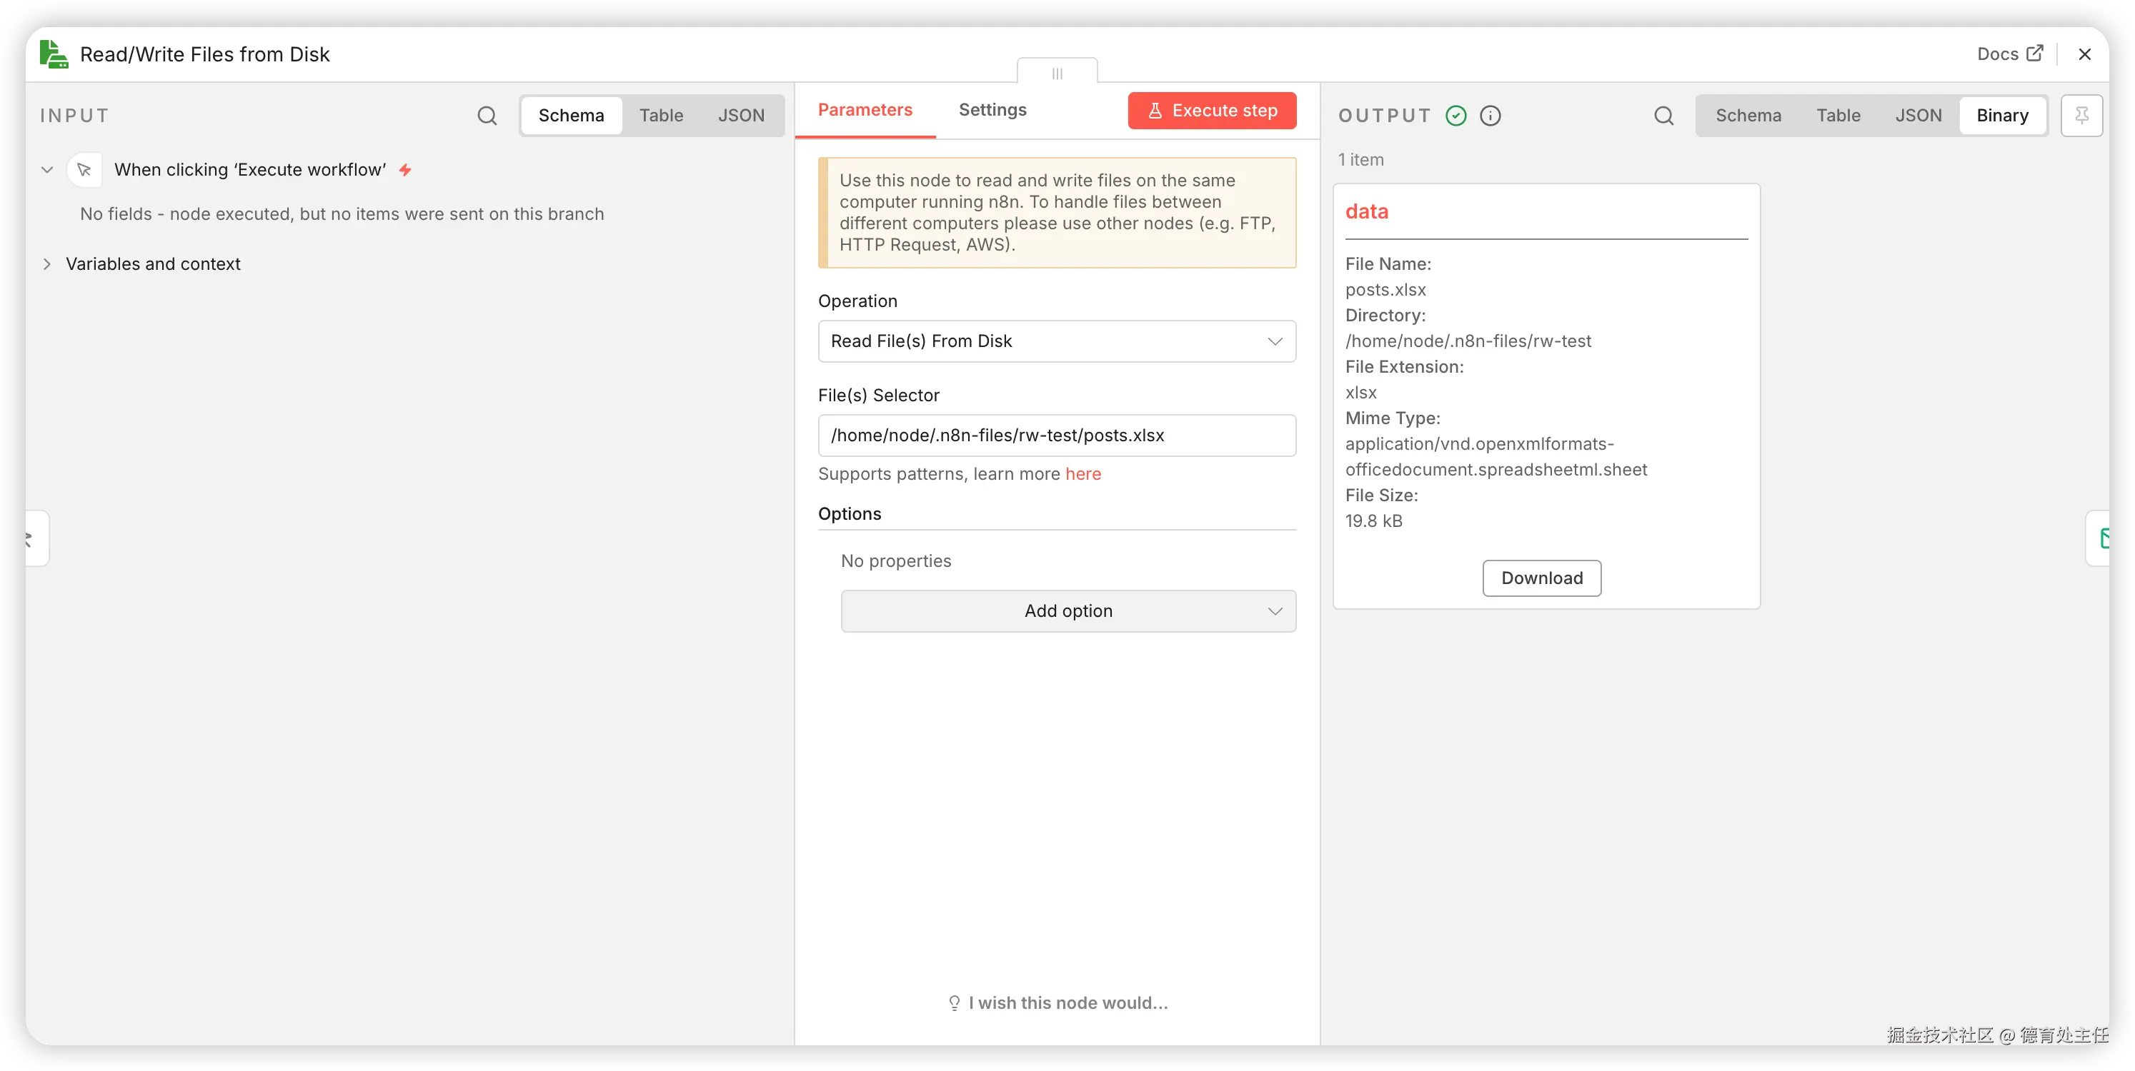Open the Settings tab
The height and width of the screenshot is (1071, 2135).
[992, 110]
